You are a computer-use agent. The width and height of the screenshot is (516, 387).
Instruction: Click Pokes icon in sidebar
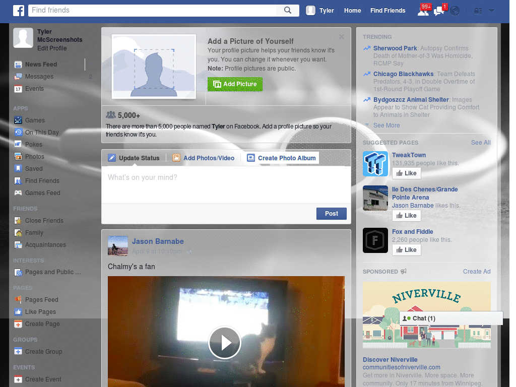18,145
